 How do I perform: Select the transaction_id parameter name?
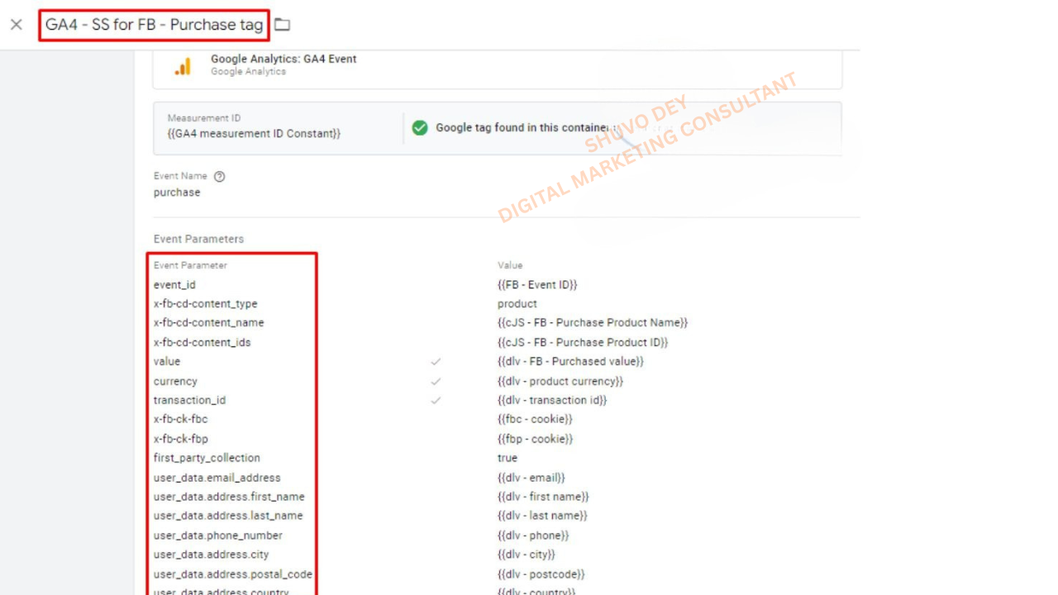pos(189,400)
